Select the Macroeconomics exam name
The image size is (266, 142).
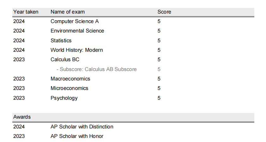(70, 79)
